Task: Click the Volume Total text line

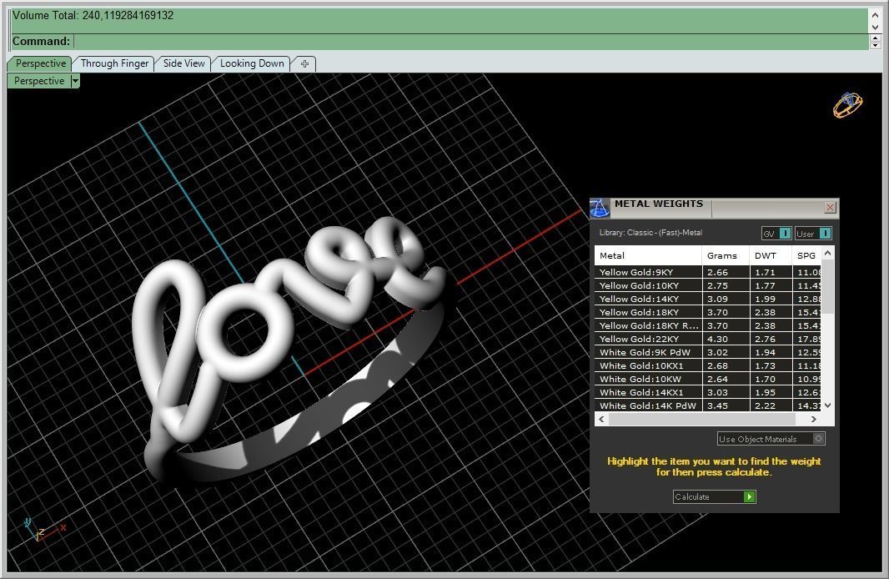Action: tap(93, 15)
